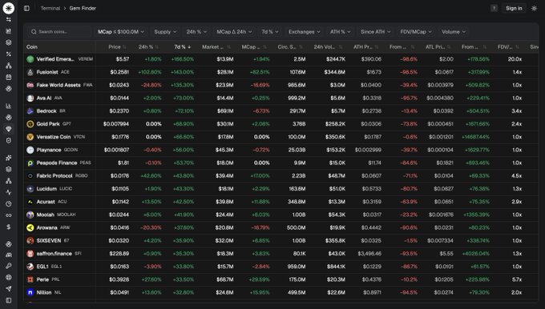Open the FDV/MCap filter dropdown
Screen dimensions: 545x309
point(416,31)
